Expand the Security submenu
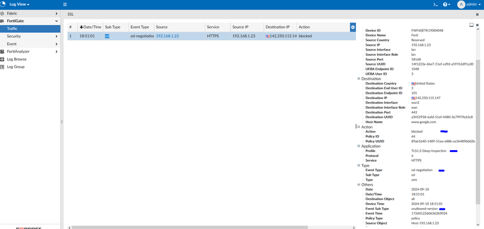484x229 pixels. [x=30, y=36]
